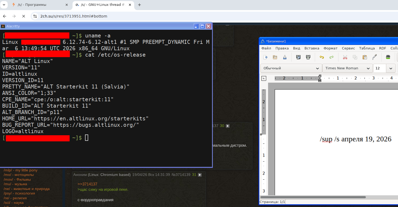Click post number №3714139 link
The height and width of the screenshot is (207, 398).
[x=181, y=175]
